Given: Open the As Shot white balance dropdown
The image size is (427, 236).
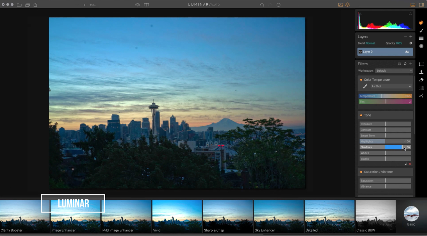Looking at the screenshot, I should (x=391, y=86).
